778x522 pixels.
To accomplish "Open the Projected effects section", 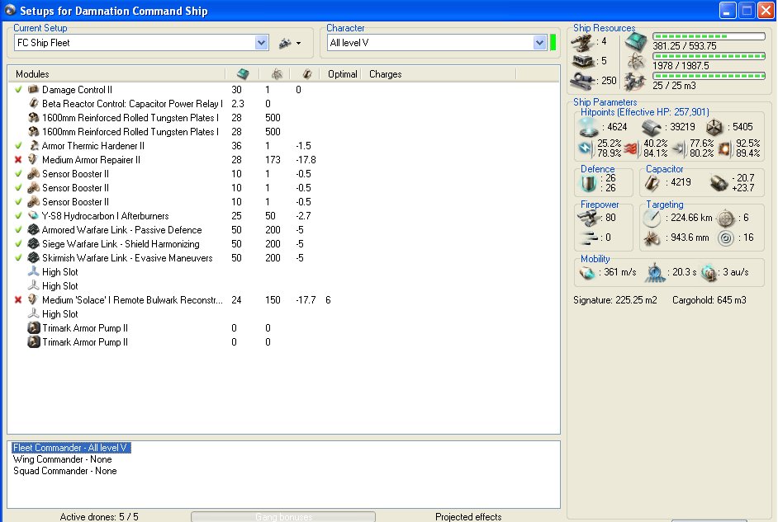I will pos(468,516).
